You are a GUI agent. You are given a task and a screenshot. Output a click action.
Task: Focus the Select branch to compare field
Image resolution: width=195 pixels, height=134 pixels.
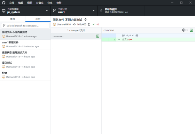click(x=25, y=26)
